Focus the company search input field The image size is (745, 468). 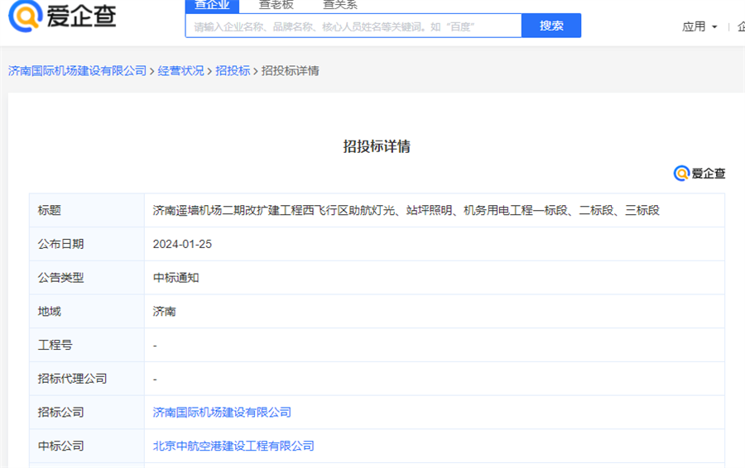[353, 26]
